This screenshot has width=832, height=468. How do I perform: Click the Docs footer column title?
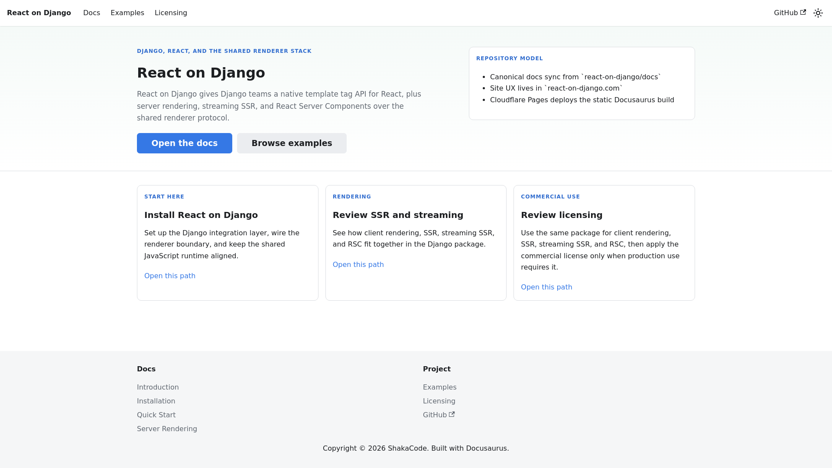click(x=146, y=369)
